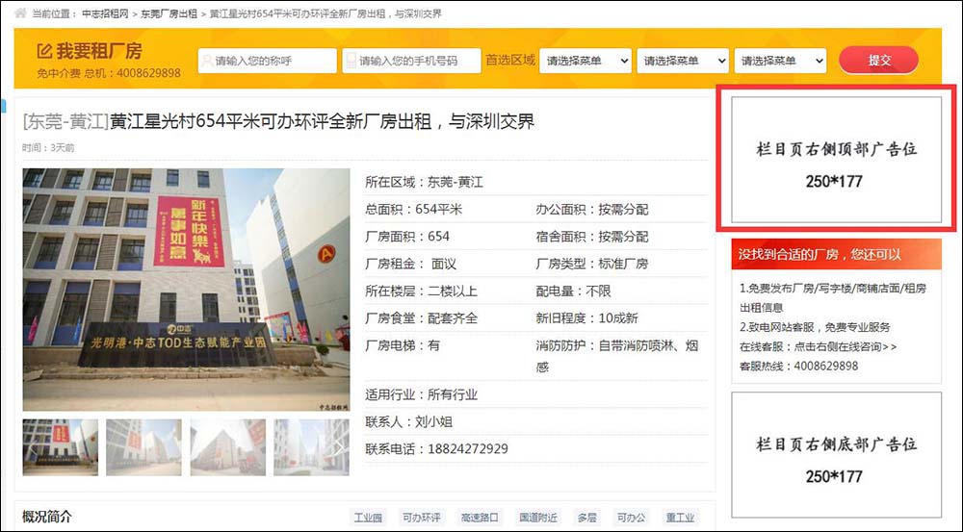The width and height of the screenshot is (963, 532).
Task: Click the person icon in name field
Action: click(206, 61)
